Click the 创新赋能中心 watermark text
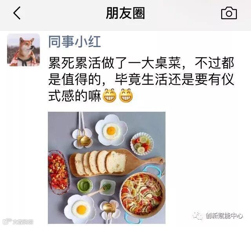Image resolution: width=251 pixels, height=227 pixels. coord(224,216)
